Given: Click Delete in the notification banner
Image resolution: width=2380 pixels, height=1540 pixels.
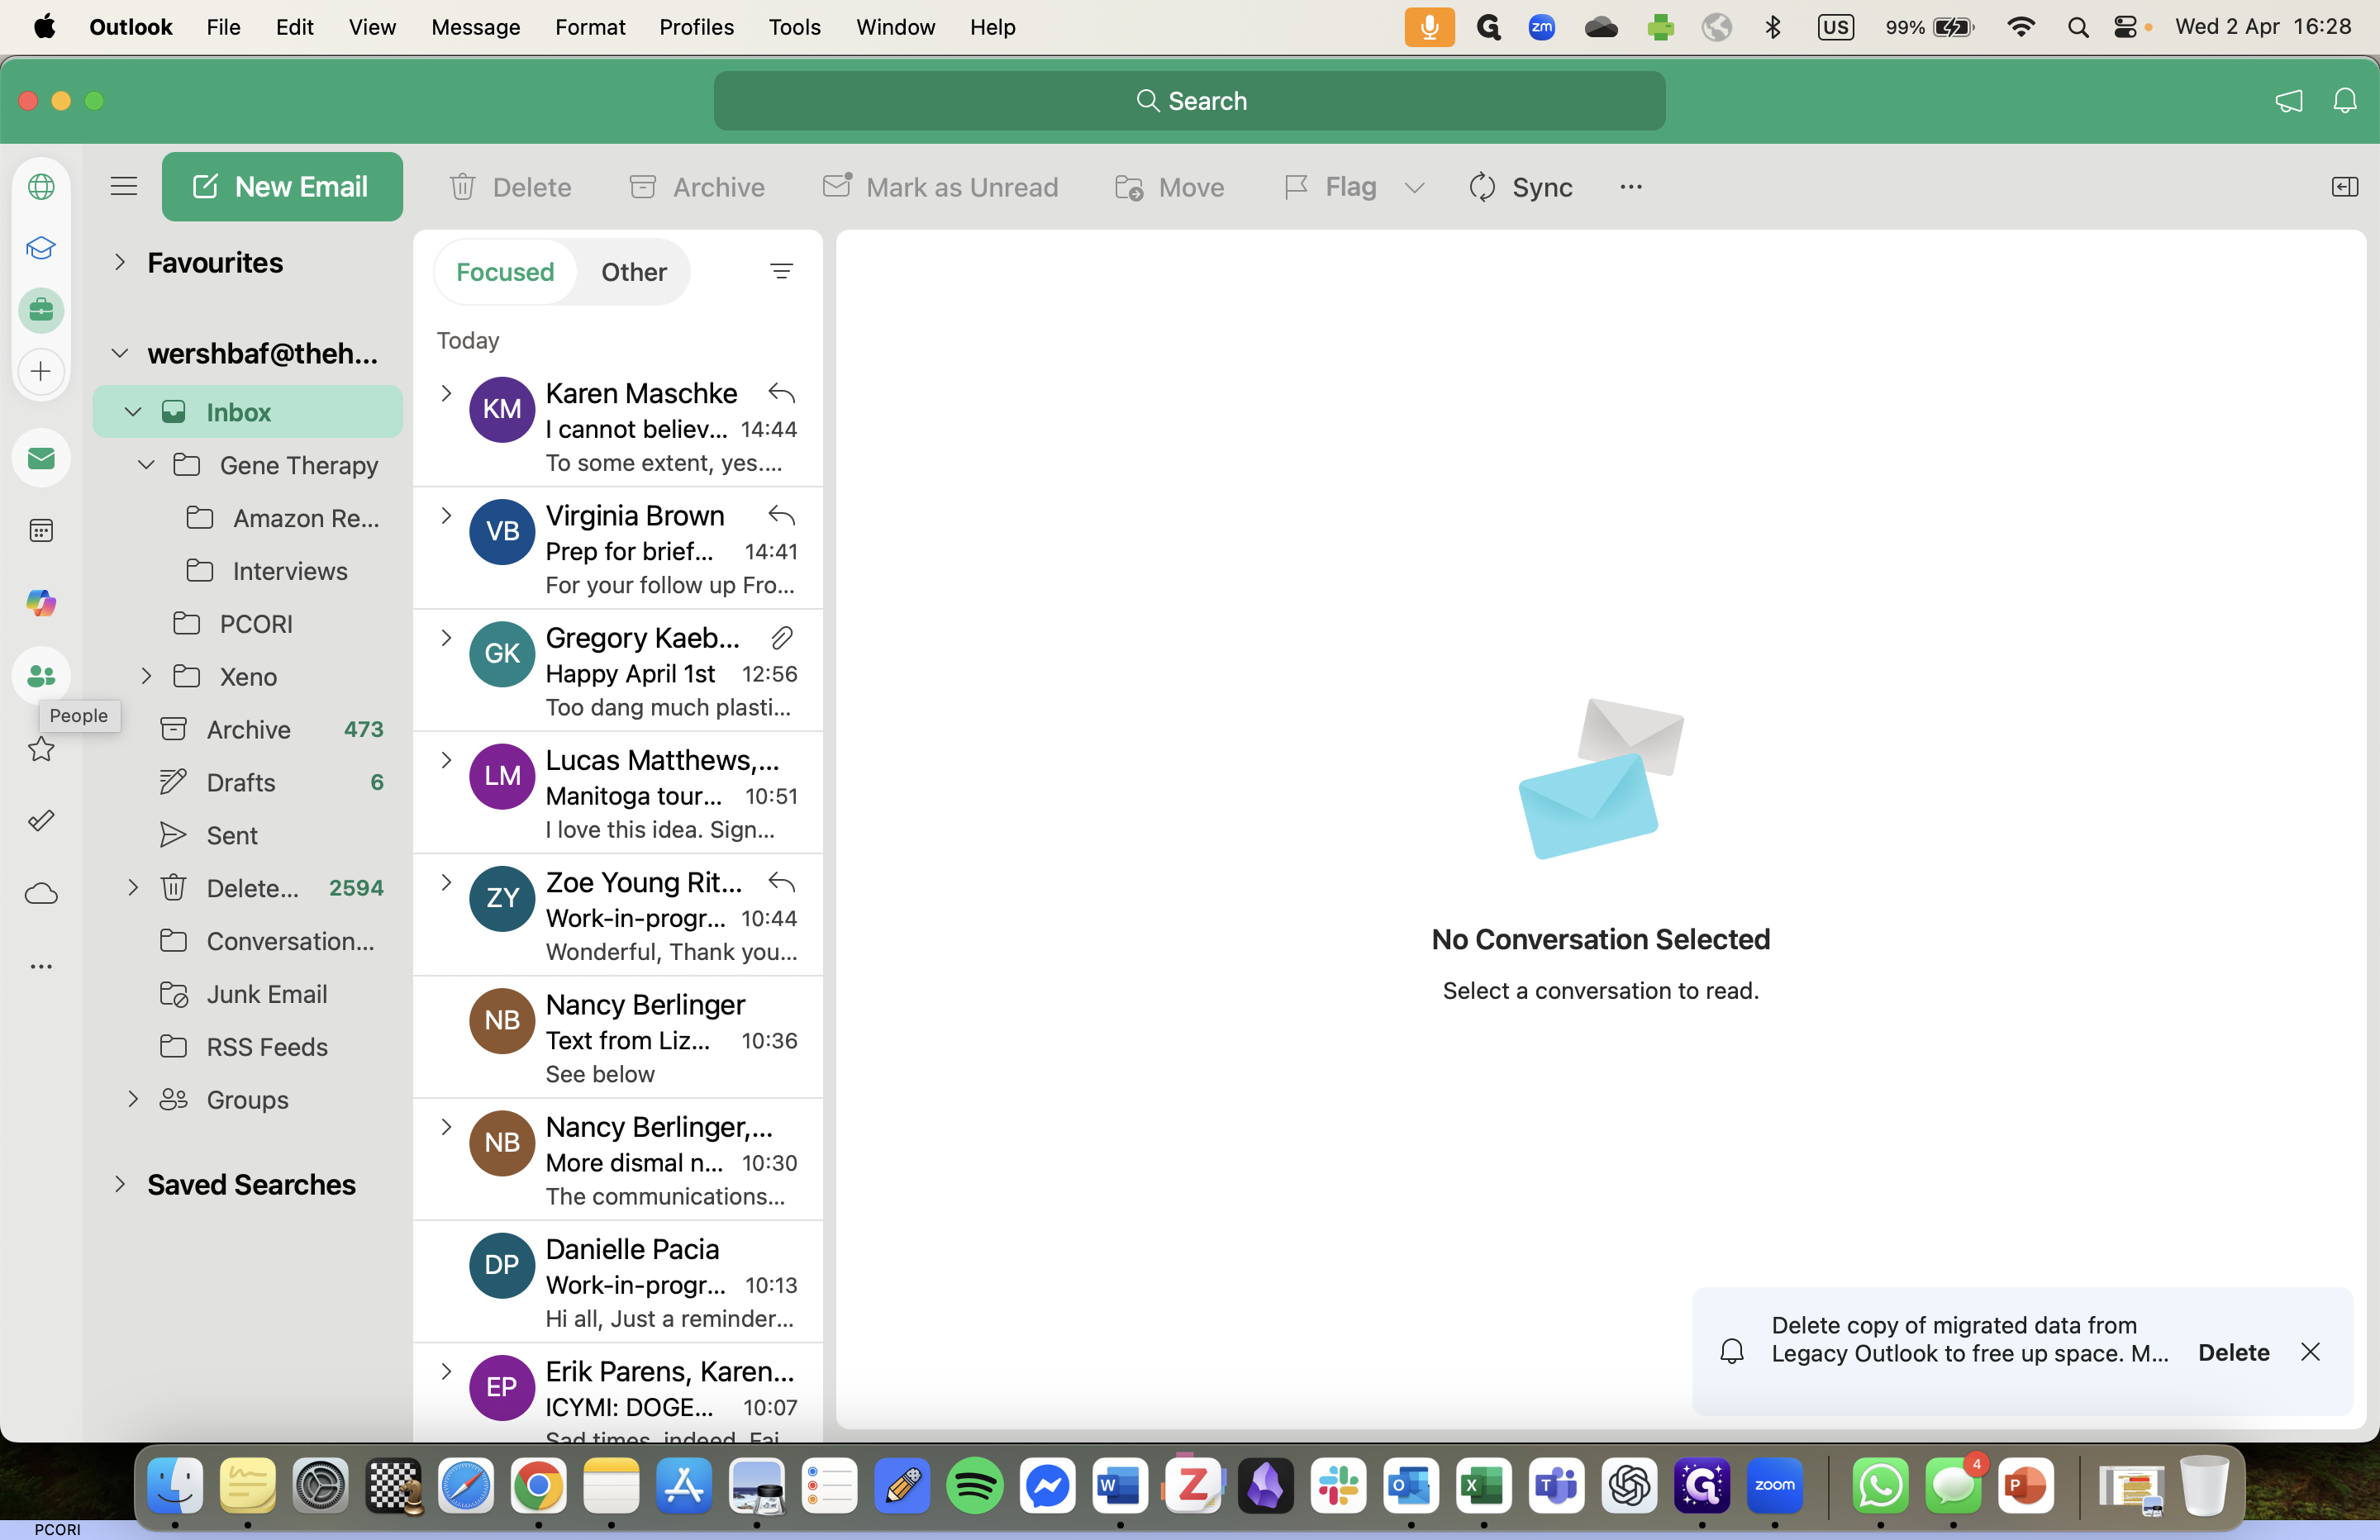Looking at the screenshot, I should click(x=2234, y=1353).
